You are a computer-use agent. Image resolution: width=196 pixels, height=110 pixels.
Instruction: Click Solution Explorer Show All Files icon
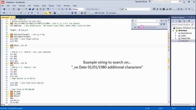pos(189,21)
